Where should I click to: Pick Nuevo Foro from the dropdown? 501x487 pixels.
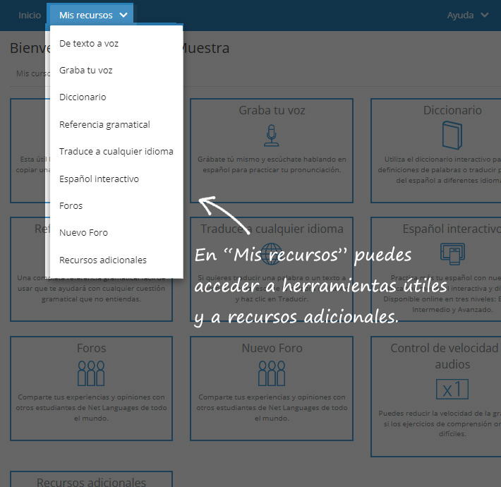coord(83,233)
